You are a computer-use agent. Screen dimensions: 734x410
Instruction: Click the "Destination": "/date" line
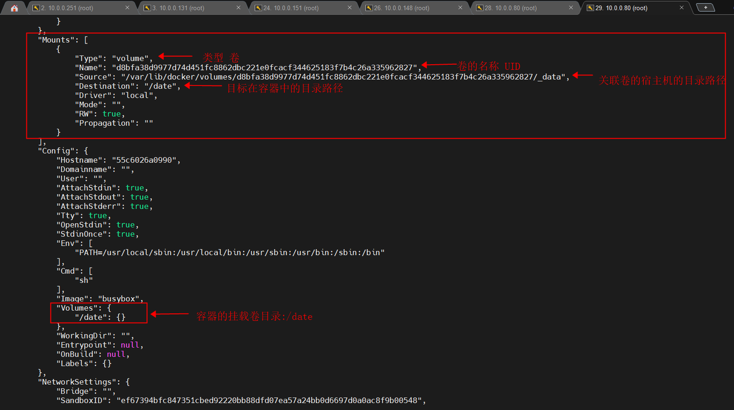[127, 86]
